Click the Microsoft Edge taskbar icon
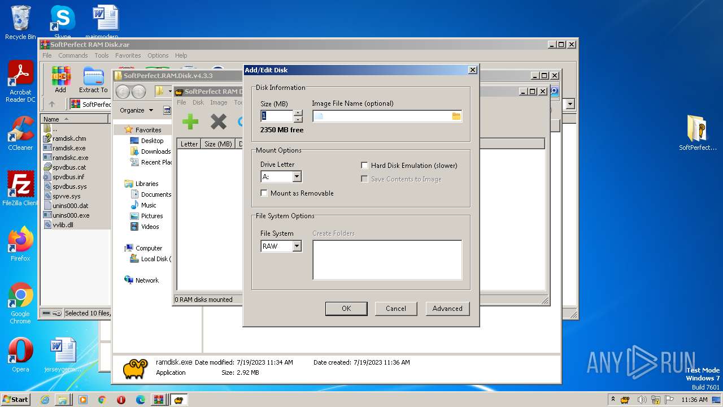723x407 pixels. pyautogui.click(x=141, y=400)
